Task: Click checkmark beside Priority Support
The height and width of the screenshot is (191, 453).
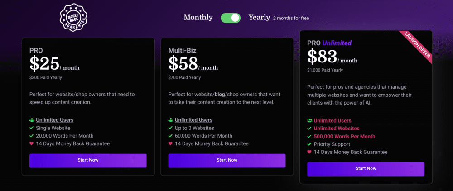Action: pyautogui.click(x=309, y=144)
